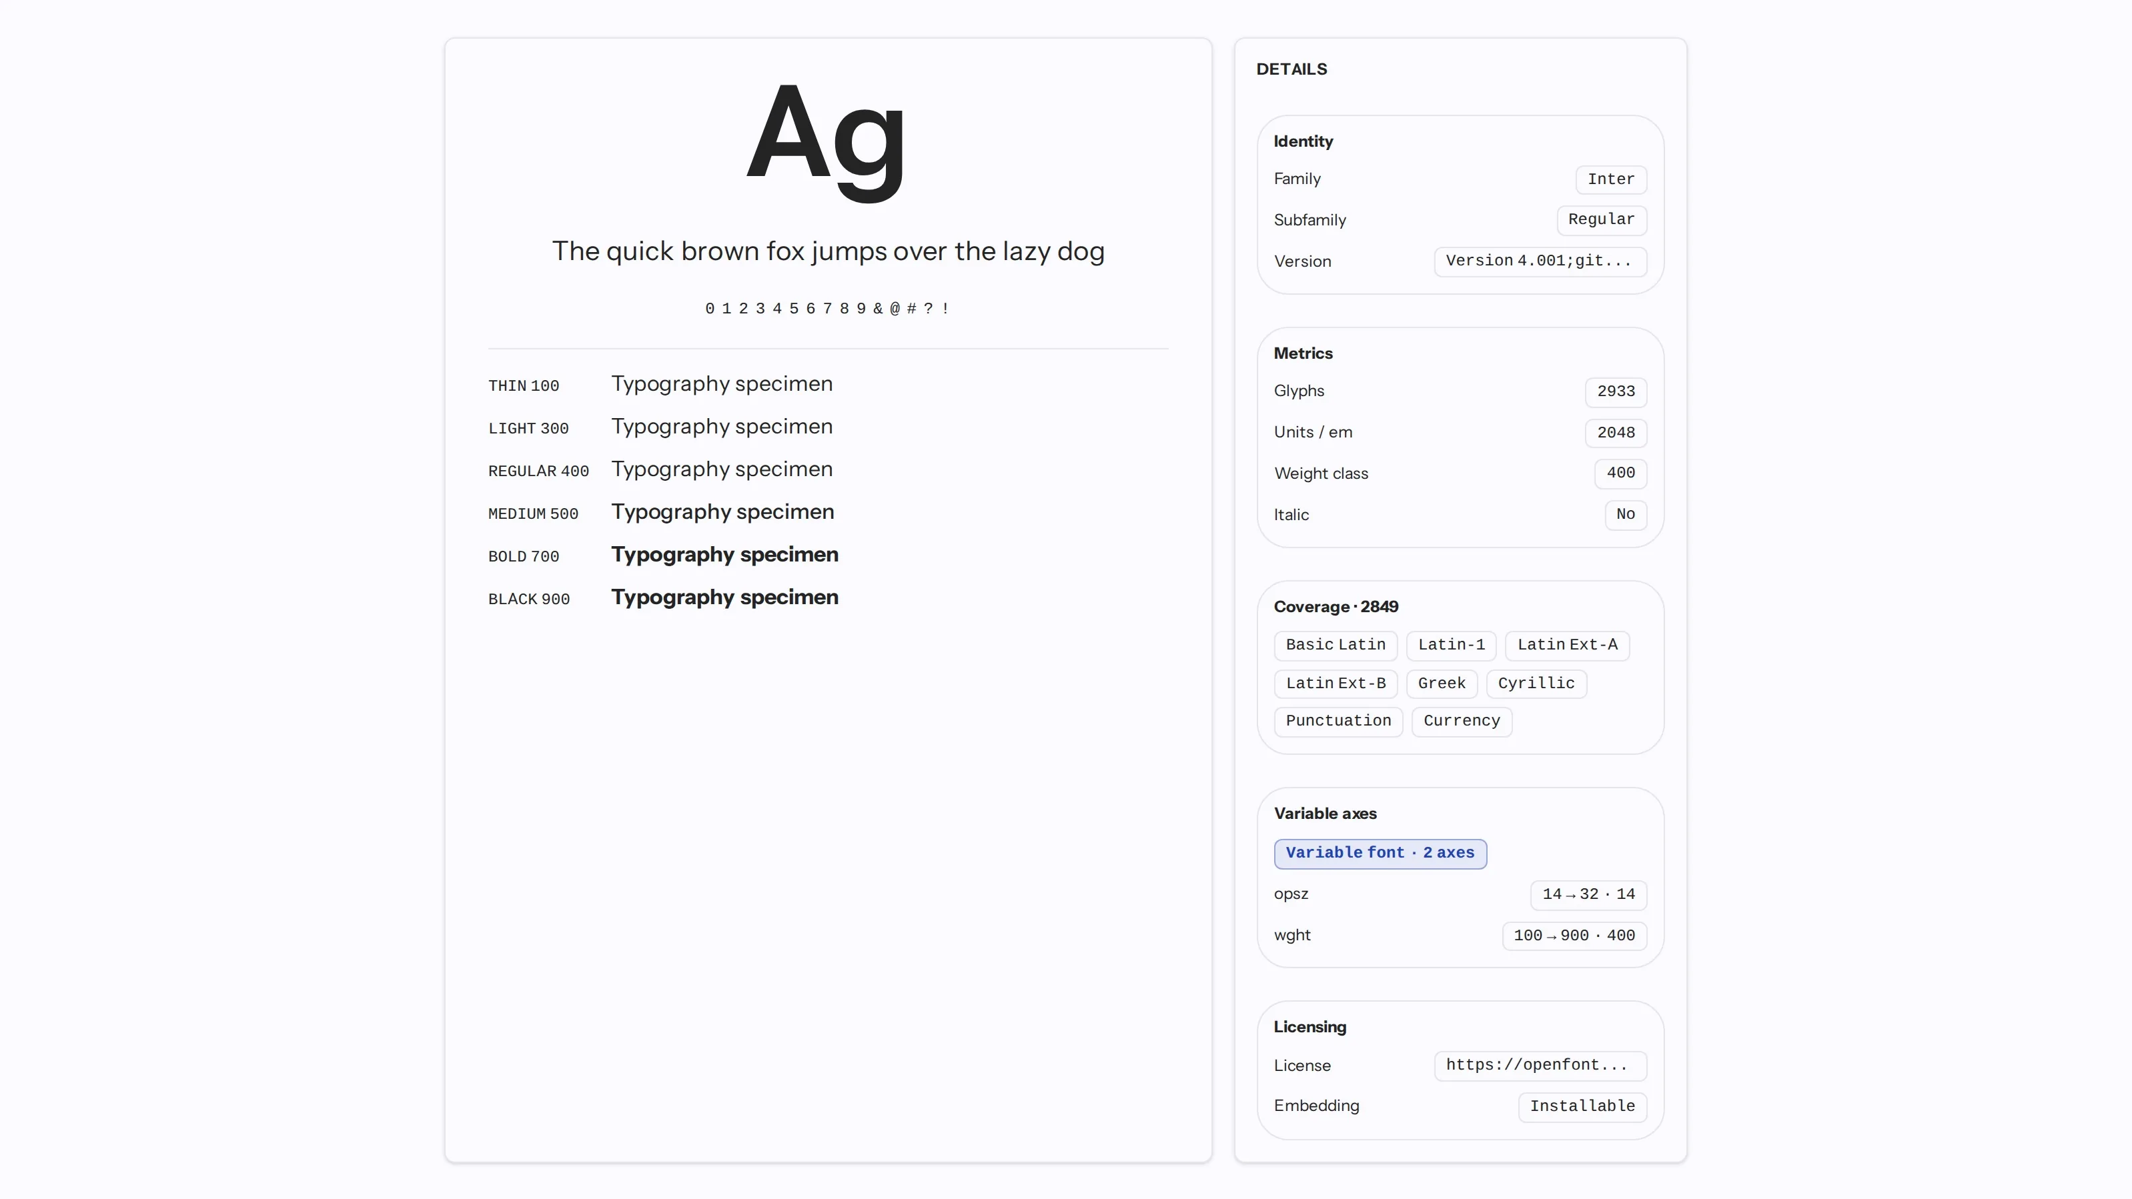Select the LIGHT 300 weight row label

pos(528,429)
